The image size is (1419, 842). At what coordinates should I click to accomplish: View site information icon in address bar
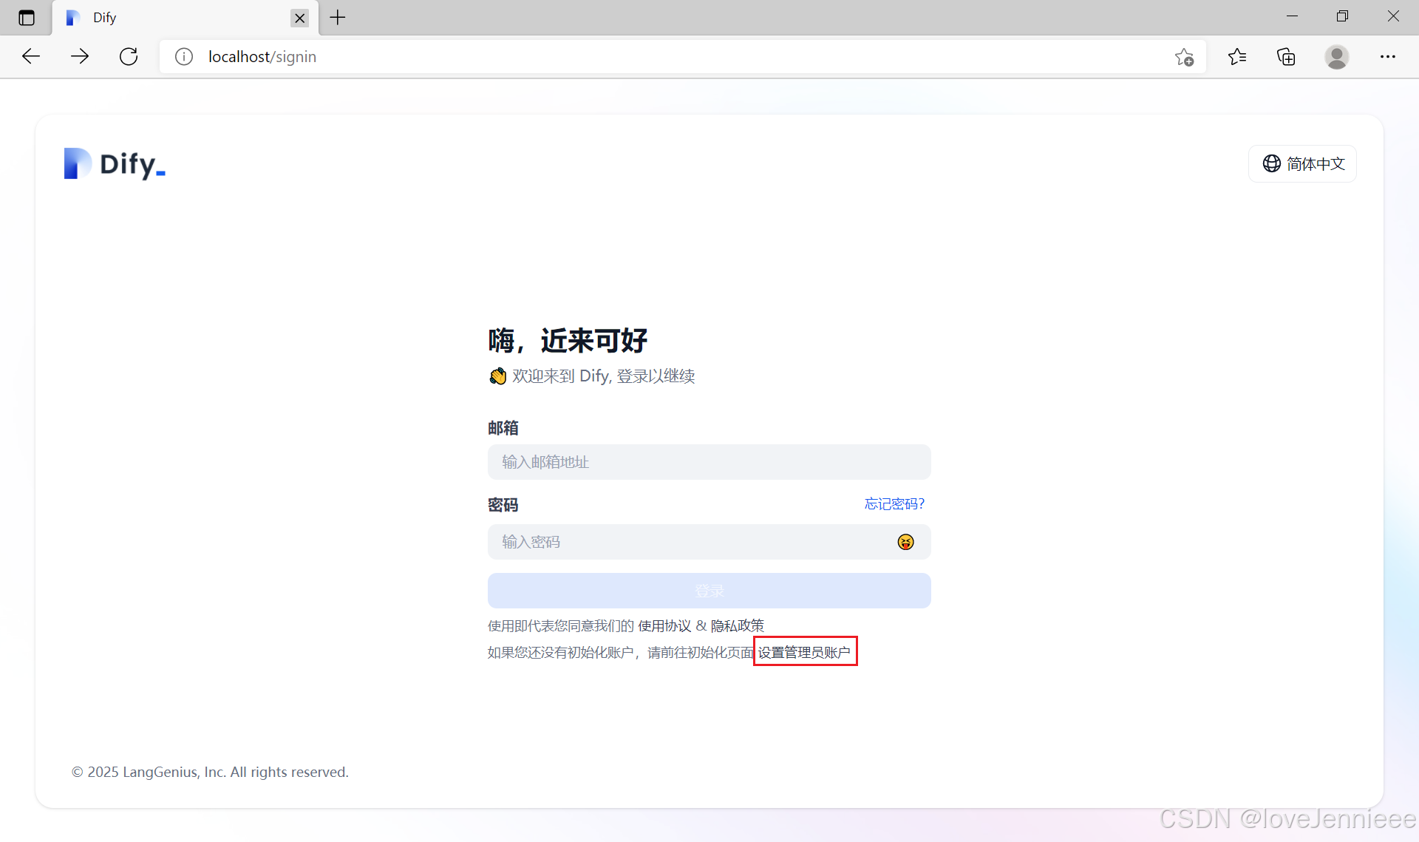(x=184, y=56)
